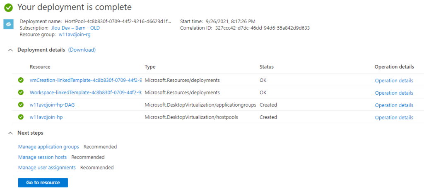Click the Correlation ID value 327ccc42-d7dc
The image size is (424, 195).
coord(262,28)
